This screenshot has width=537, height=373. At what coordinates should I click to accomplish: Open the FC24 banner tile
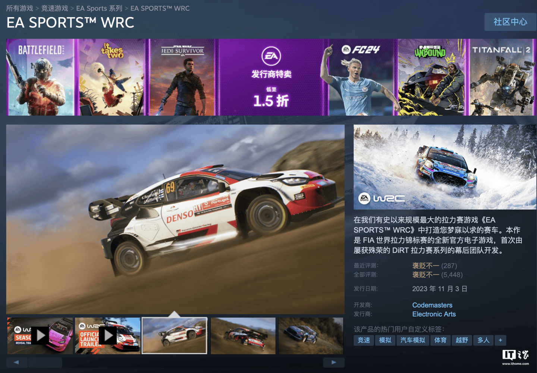coord(361,77)
